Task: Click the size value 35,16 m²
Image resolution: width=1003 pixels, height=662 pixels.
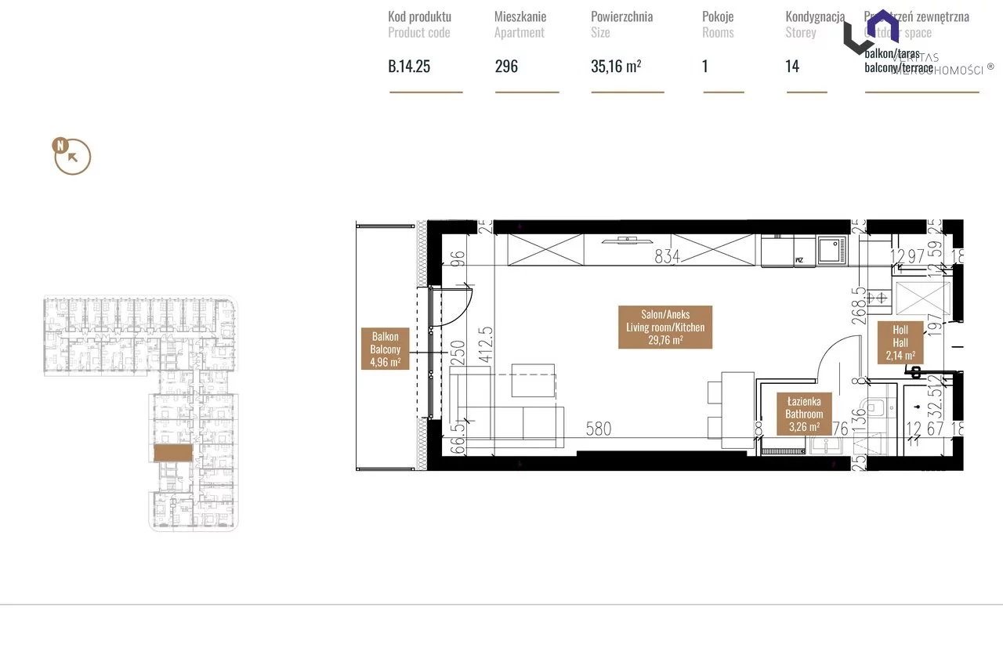Action: [616, 66]
